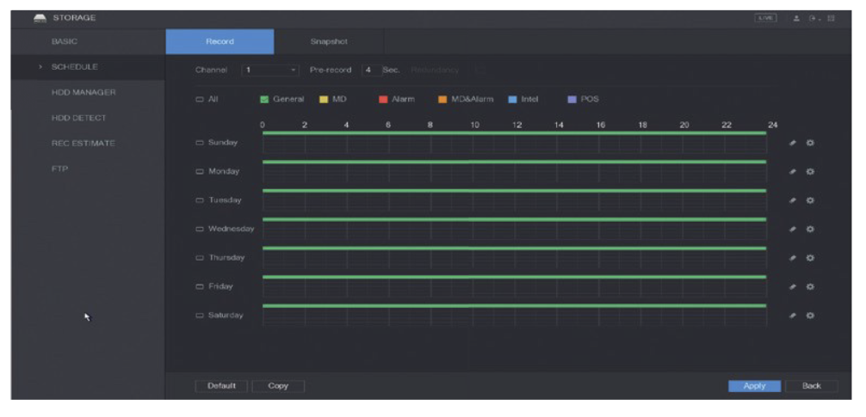866x417 pixels.
Task: Open the gear settings for Monday's schedule
Action: [811, 172]
